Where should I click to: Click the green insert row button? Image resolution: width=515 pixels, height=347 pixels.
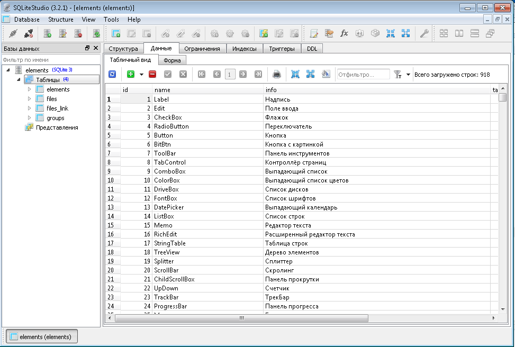click(131, 75)
